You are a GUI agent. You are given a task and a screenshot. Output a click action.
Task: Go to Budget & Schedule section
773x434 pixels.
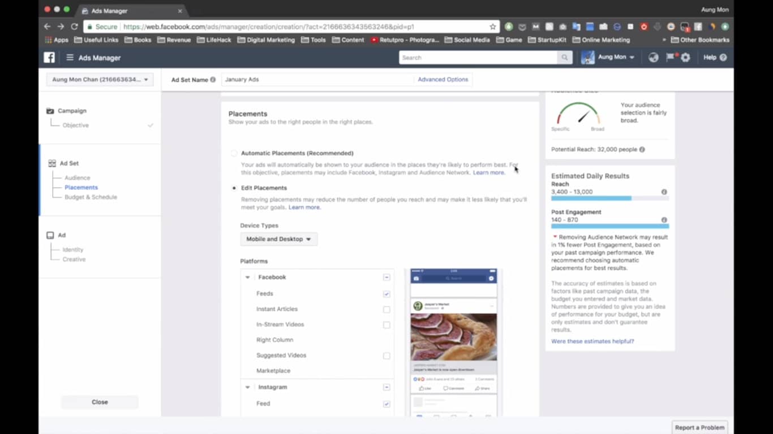[91, 197]
